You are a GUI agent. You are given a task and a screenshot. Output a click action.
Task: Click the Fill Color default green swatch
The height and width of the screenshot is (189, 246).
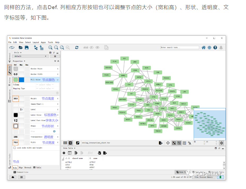pos(16,80)
